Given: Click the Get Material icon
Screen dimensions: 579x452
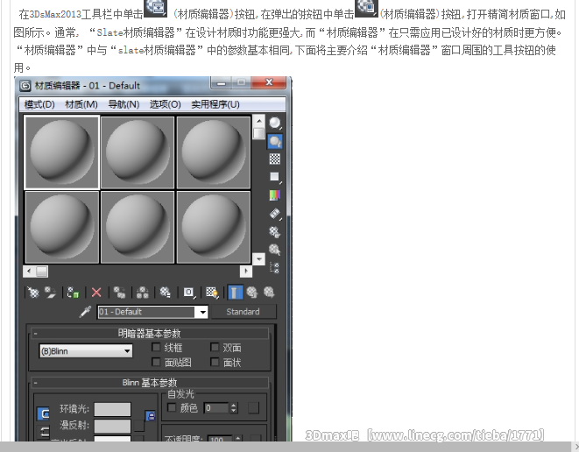Looking at the screenshot, I should [33, 293].
